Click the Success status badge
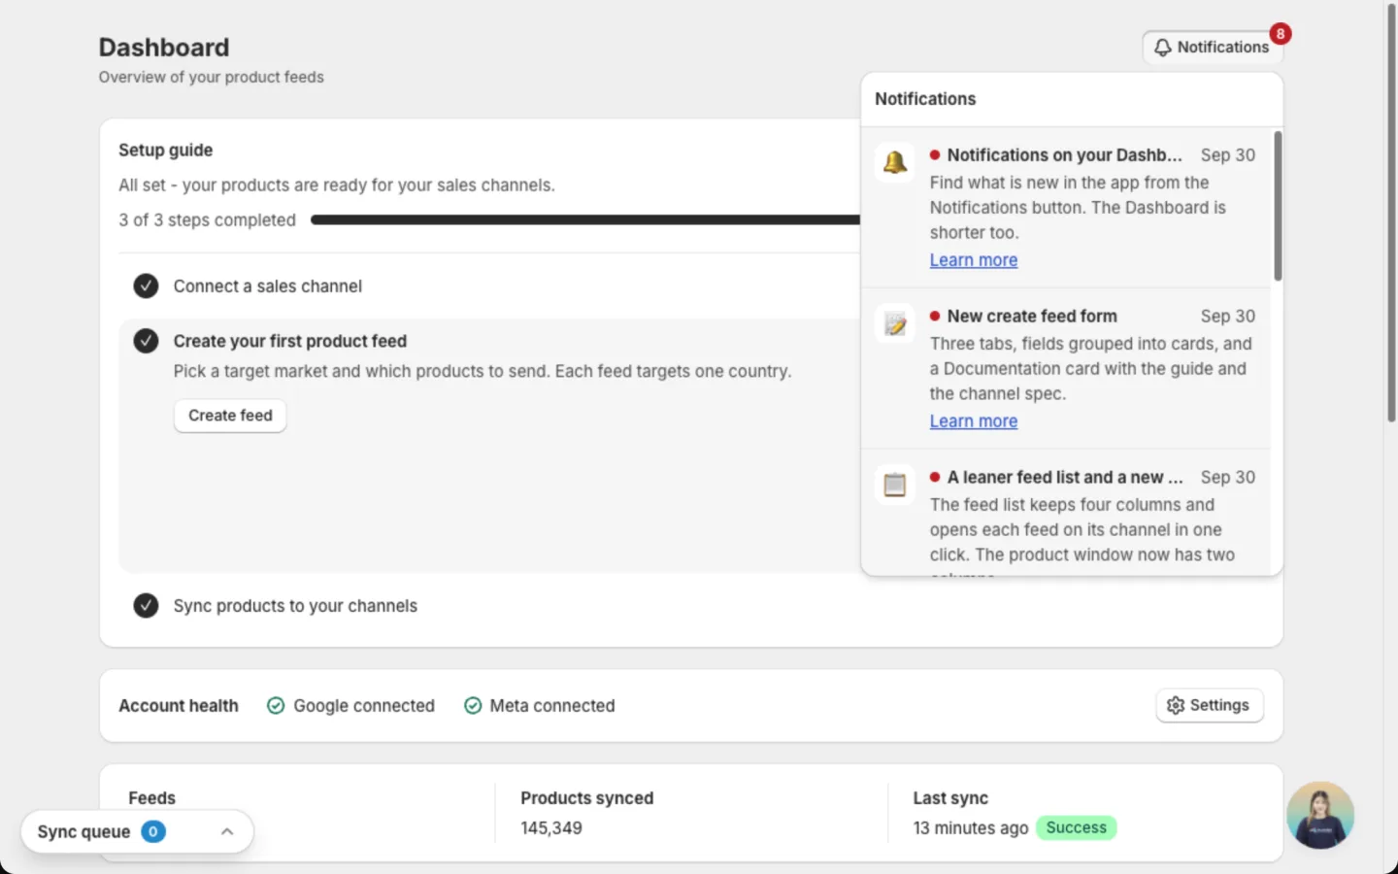This screenshot has width=1398, height=874. pyautogui.click(x=1077, y=827)
